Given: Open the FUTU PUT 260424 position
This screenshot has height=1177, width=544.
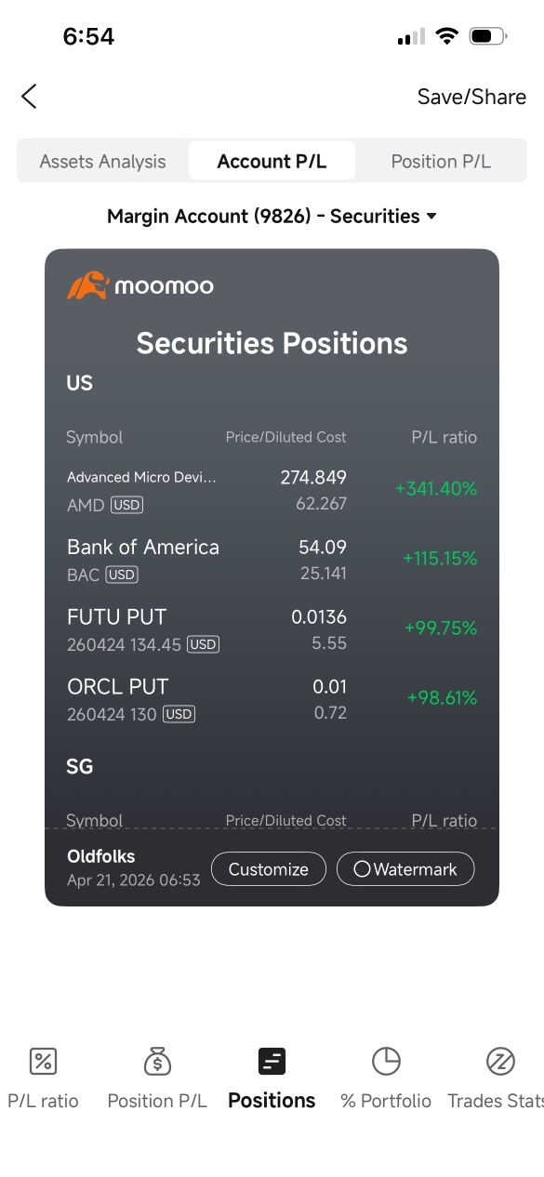Looking at the screenshot, I should (x=272, y=629).
